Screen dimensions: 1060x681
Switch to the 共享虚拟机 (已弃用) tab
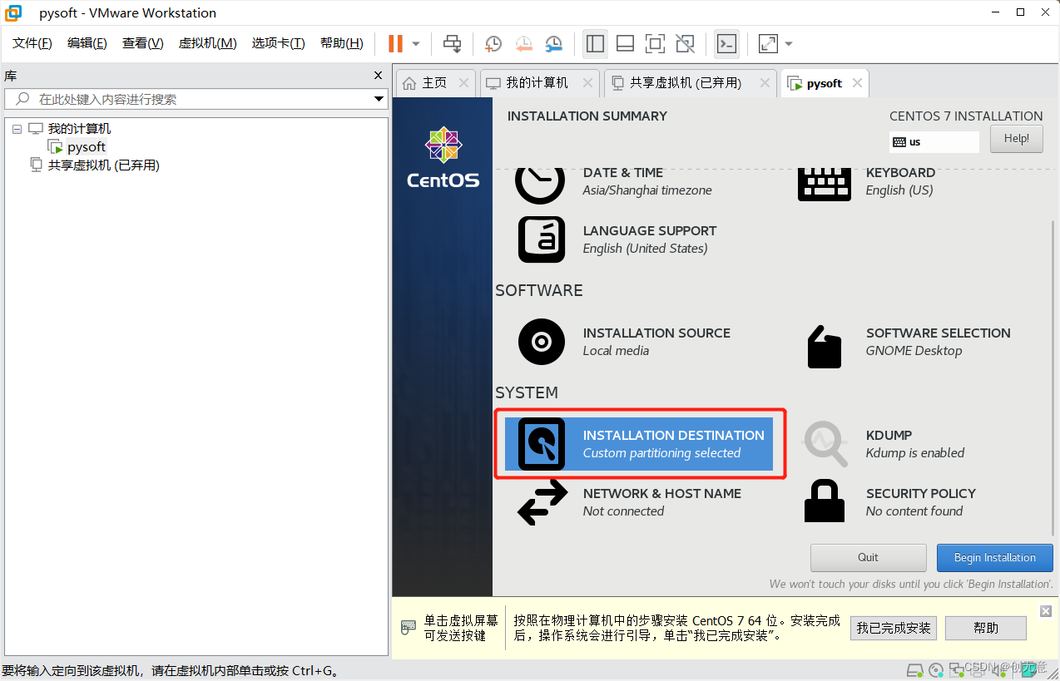coord(686,82)
